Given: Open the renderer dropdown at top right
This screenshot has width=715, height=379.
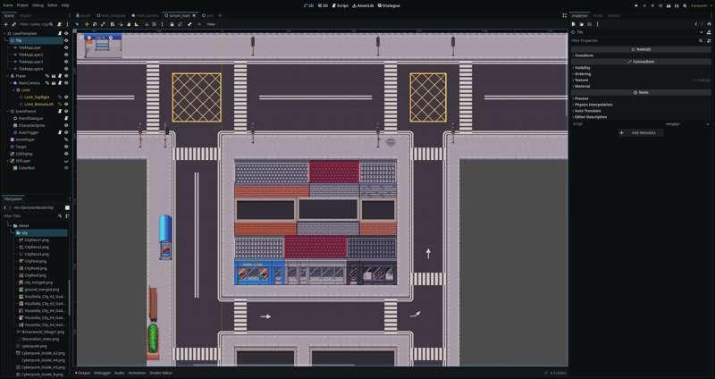Looking at the screenshot, I should (701, 6).
